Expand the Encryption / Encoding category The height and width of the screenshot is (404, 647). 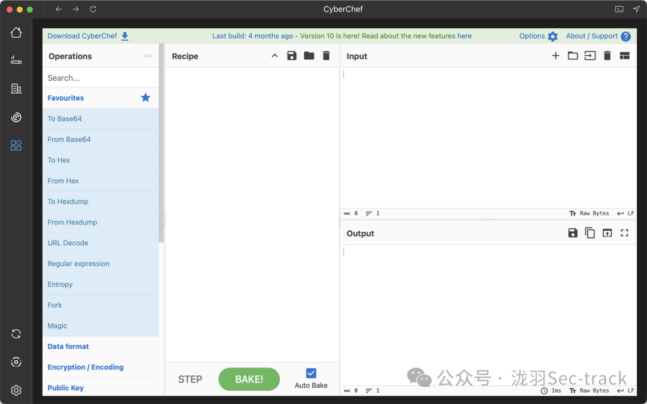[x=101, y=367]
